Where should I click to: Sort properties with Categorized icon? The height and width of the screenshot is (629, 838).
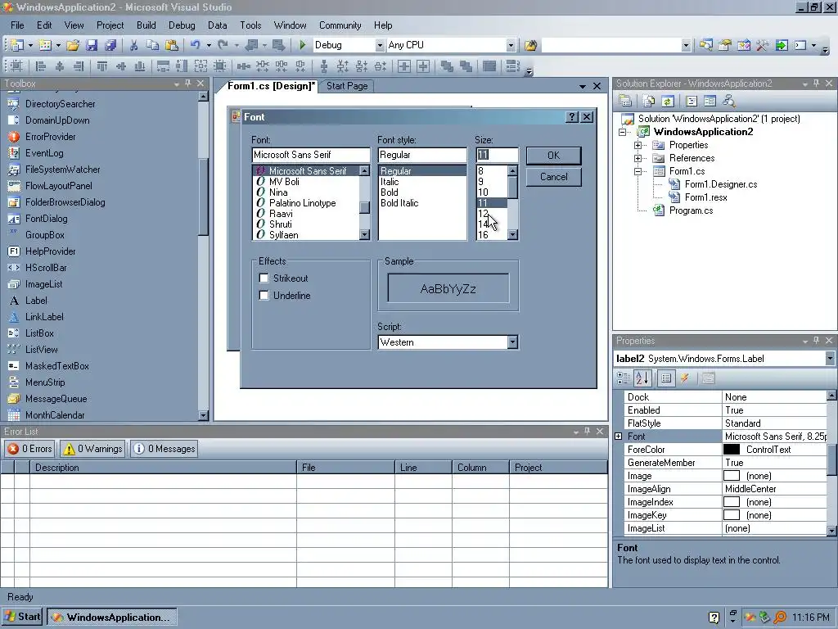pyautogui.click(x=623, y=378)
